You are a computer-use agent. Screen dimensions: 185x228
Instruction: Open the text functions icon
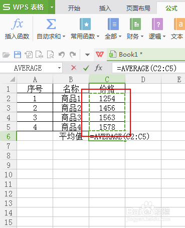pos(179,24)
